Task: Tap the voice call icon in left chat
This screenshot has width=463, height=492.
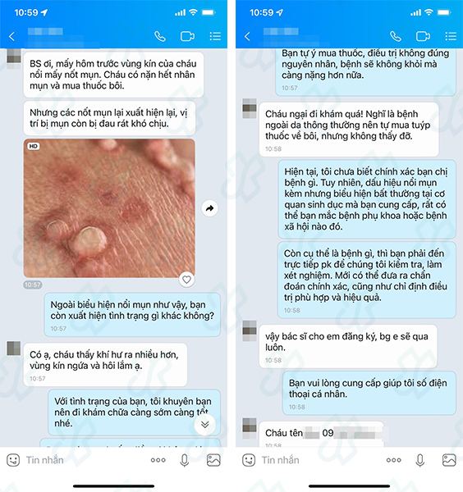Action: (160, 36)
